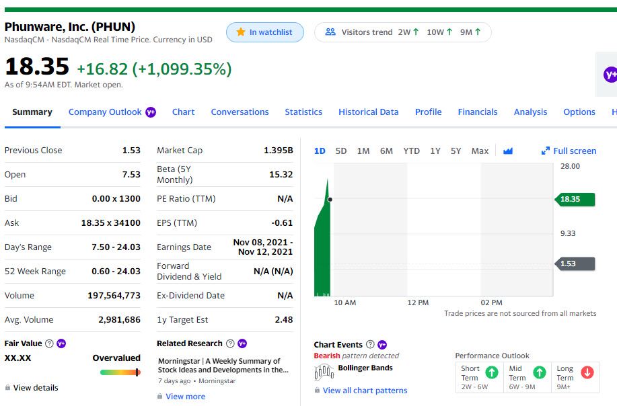
Task: Open the Morningstar Weekly Summary article
Action: tap(223, 365)
